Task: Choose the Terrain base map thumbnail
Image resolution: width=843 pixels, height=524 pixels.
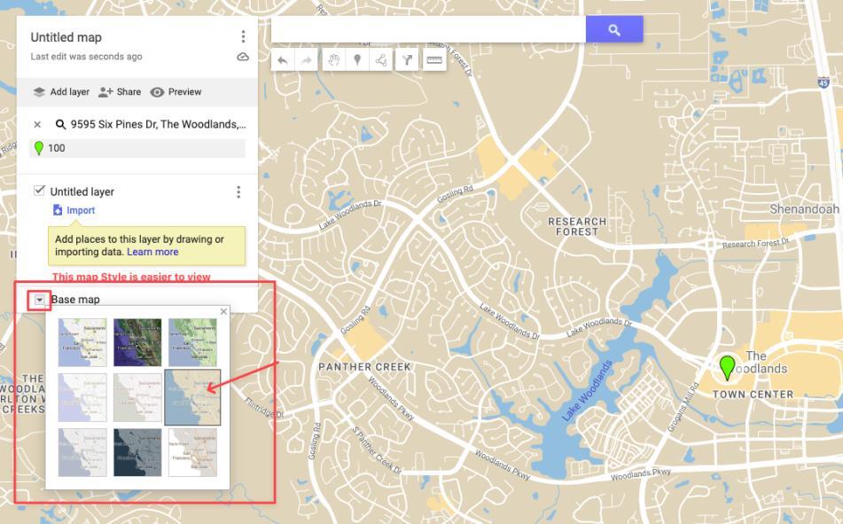Action: pyautogui.click(x=192, y=342)
